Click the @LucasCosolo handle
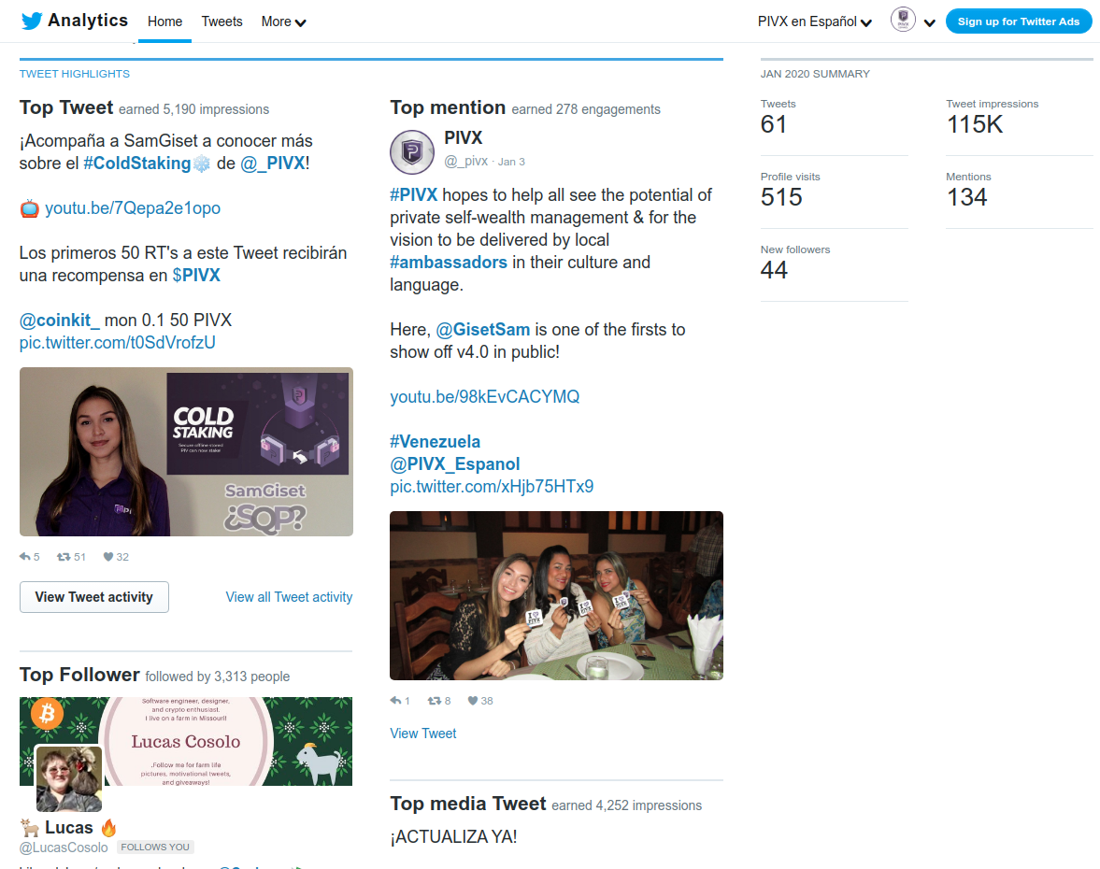Image resolution: width=1100 pixels, height=869 pixels. point(64,848)
